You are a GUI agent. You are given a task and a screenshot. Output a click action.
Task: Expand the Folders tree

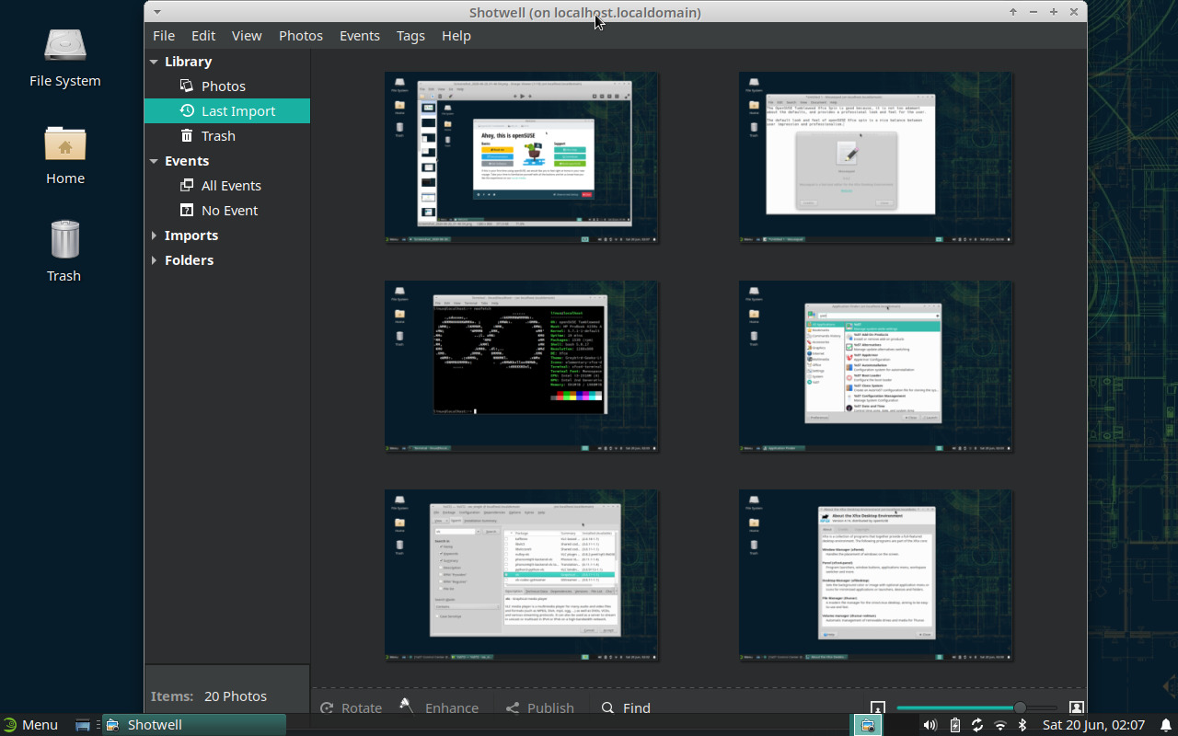click(x=153, y=260)
